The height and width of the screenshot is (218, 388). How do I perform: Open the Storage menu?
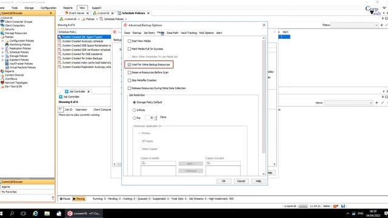click(29, 8)
